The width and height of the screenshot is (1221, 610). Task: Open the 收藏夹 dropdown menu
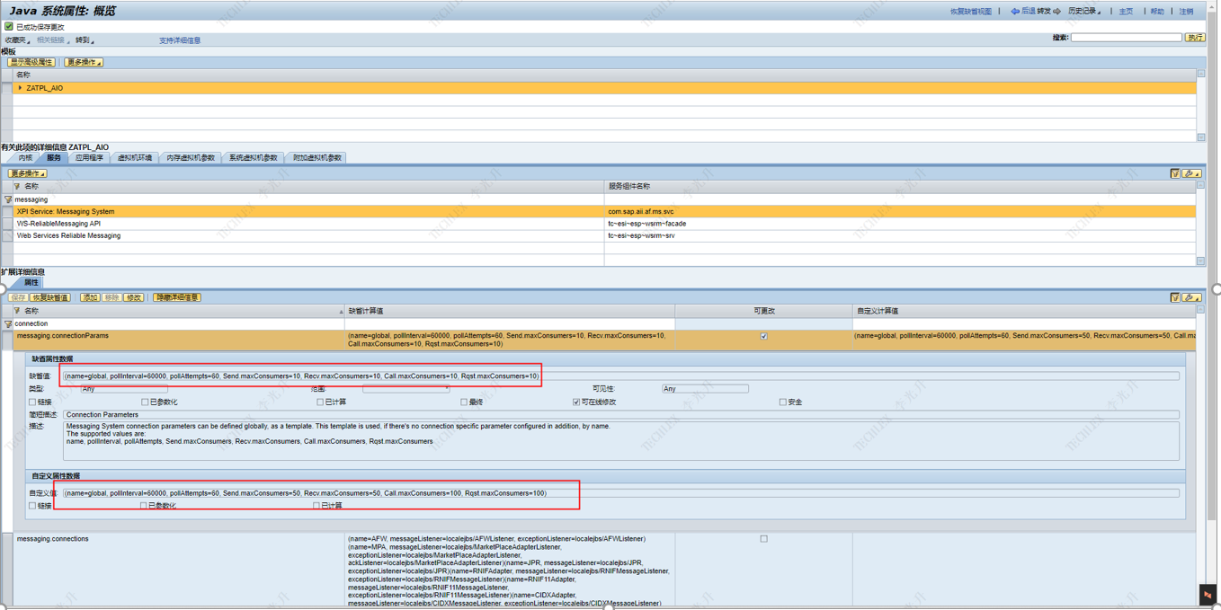tap(17, 40)
